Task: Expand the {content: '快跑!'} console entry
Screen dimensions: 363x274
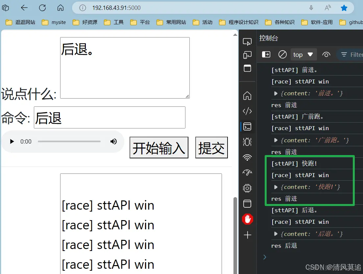Action: 276,187
